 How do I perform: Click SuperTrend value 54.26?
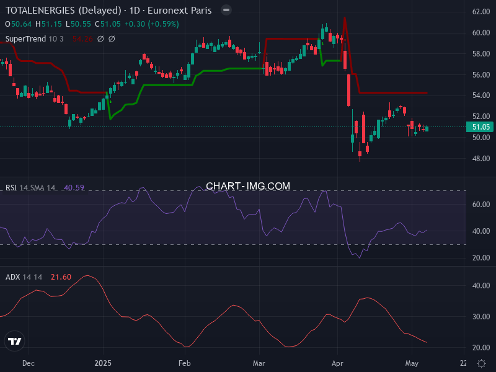click(82, 39)
